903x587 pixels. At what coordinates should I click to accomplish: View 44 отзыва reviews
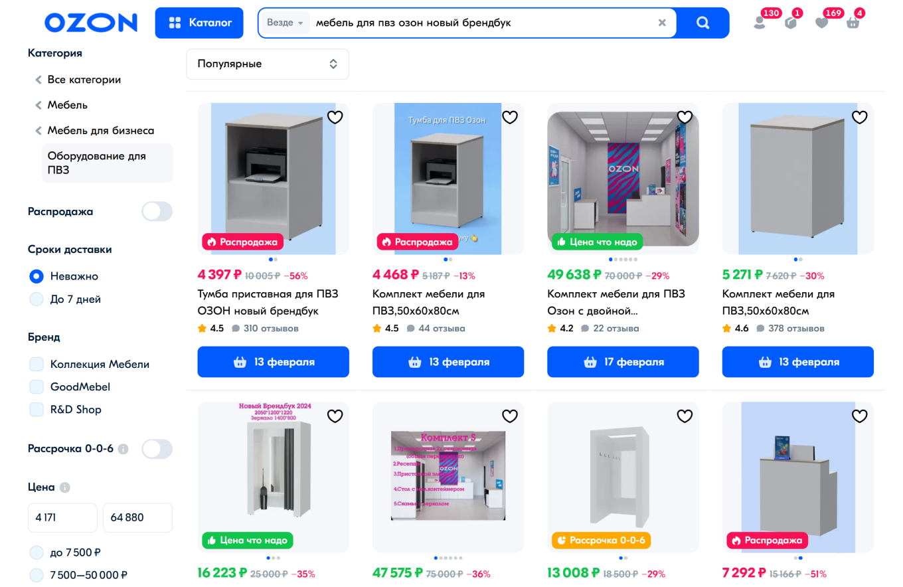click(436, 328)
